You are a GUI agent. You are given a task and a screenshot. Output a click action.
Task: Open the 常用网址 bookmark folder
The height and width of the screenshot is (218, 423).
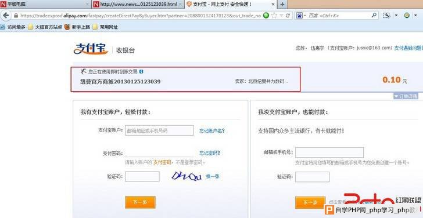click(x=105, y=27)
